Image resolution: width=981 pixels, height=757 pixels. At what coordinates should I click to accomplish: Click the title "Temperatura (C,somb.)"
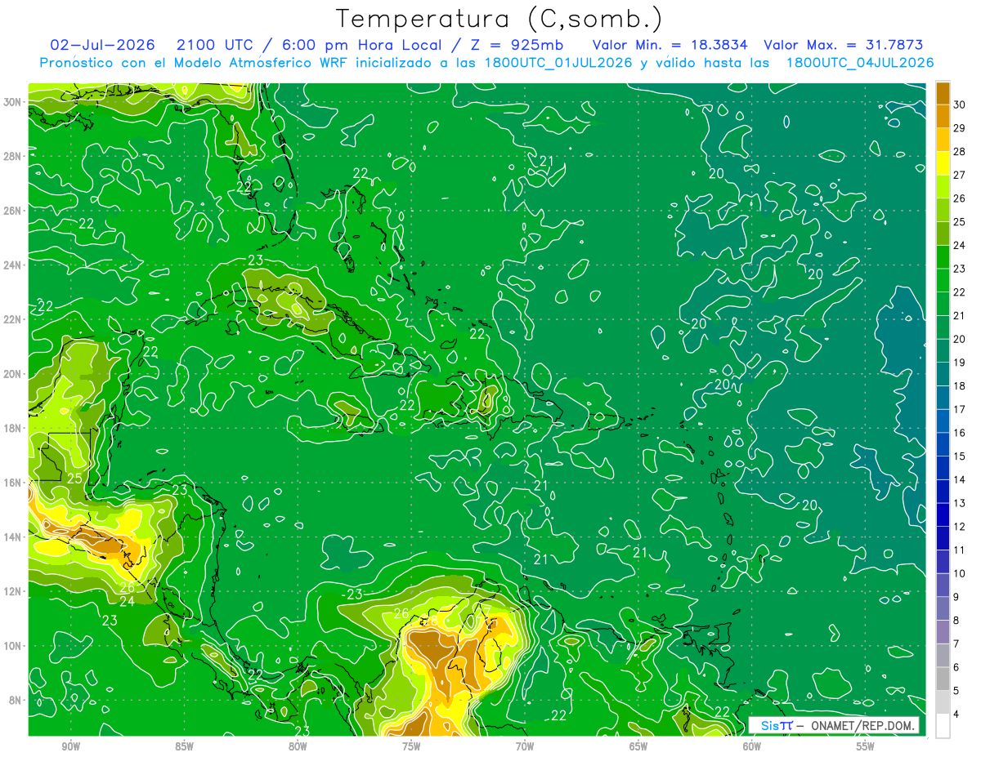point(499,18)
